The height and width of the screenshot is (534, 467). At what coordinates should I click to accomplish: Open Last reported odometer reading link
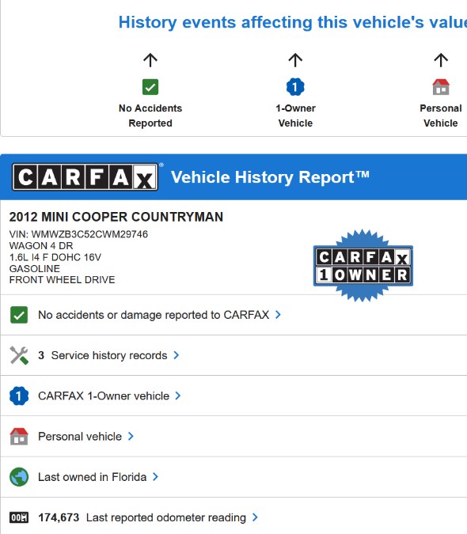166,517
